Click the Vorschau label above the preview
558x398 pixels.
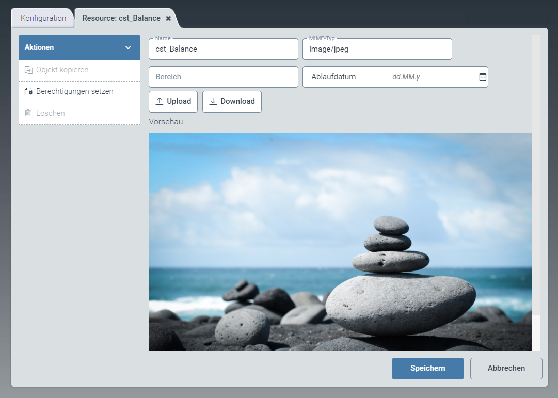pyautogui.click(x=166, y=122)
